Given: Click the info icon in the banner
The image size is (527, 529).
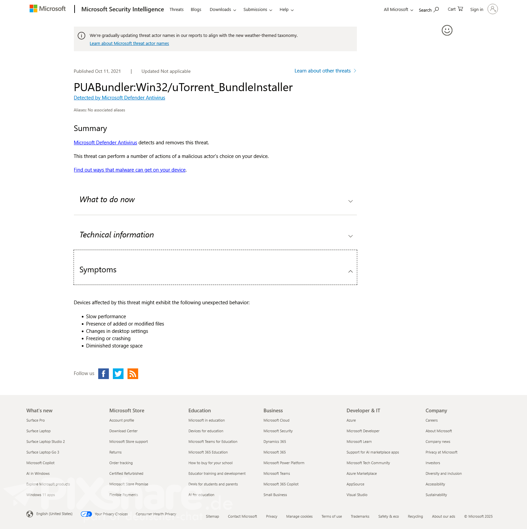Looking at the screenshot, I should point(82,36).
